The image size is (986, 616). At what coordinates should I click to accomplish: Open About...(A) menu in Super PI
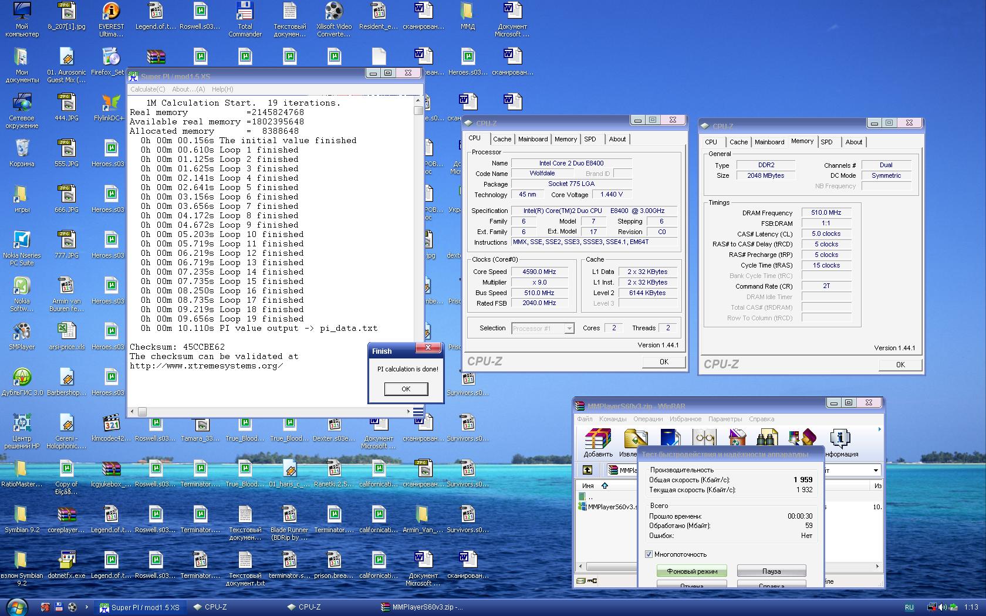click(188, 89)
